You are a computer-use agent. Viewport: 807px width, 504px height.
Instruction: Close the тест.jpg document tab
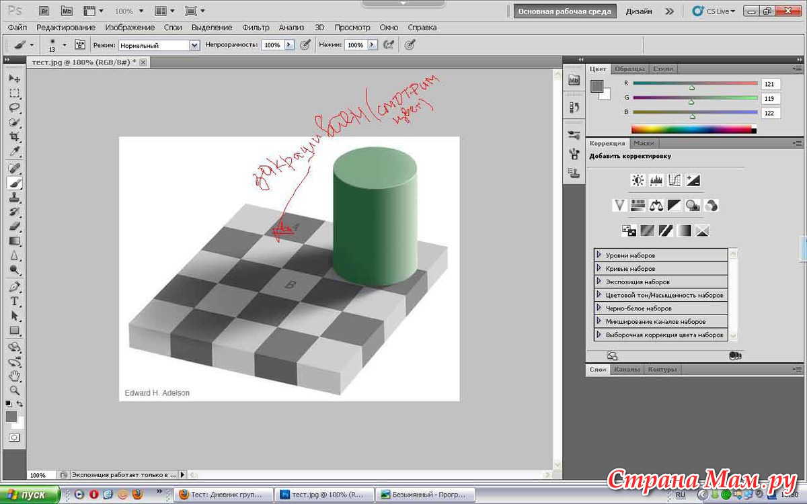click(x=143, y=62)
